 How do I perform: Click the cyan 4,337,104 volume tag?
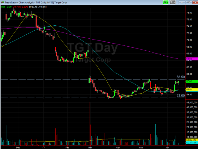[192, 143]
